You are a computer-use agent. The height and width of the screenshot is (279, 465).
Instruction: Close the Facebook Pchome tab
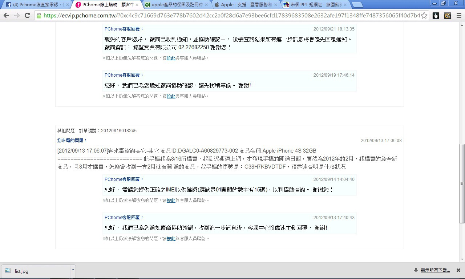[67, 5]
